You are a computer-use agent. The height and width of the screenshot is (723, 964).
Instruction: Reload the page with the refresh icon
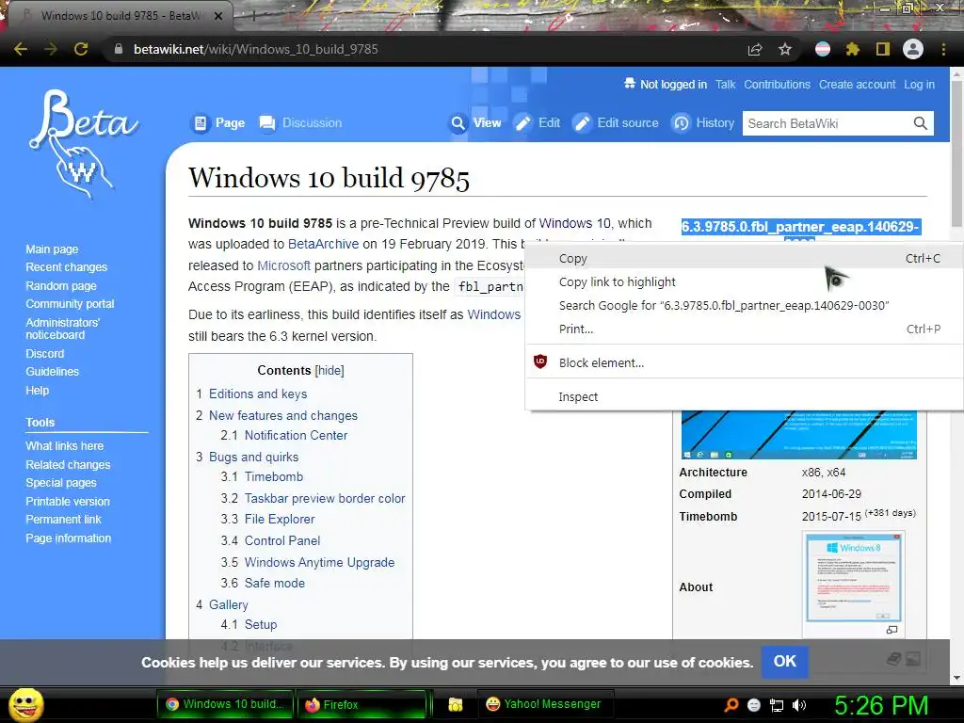click(x=81, y=49)
